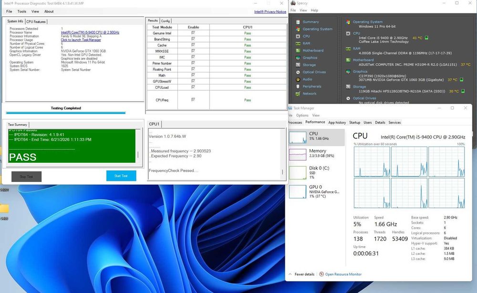Click Testing Completed progress bar
The width and height of the screenshot is (477, 293).
coord(66,113)
